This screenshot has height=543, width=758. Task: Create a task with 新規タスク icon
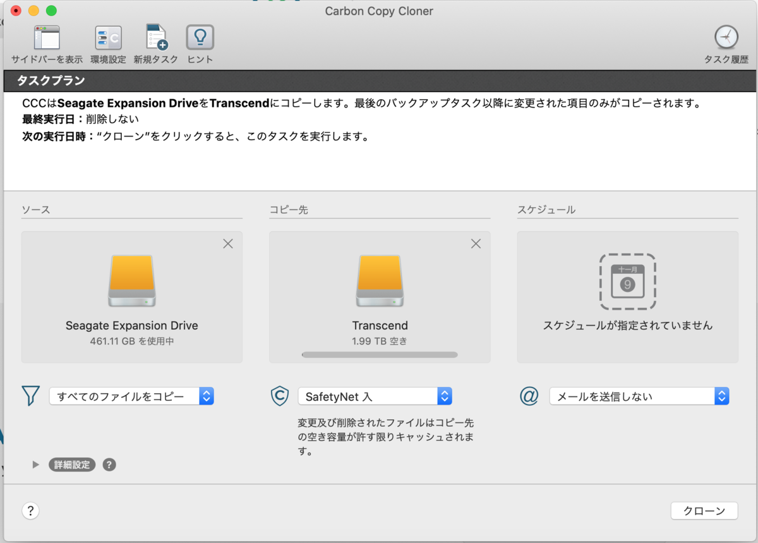156,38
